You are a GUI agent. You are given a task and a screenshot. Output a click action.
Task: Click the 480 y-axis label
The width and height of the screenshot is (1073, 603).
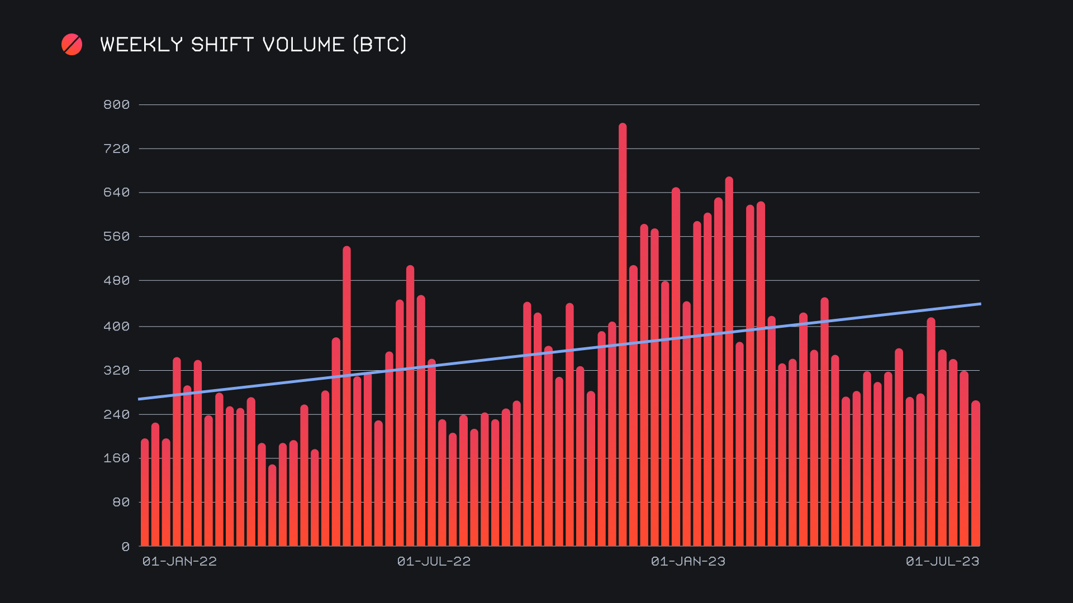tap(116, 281)
